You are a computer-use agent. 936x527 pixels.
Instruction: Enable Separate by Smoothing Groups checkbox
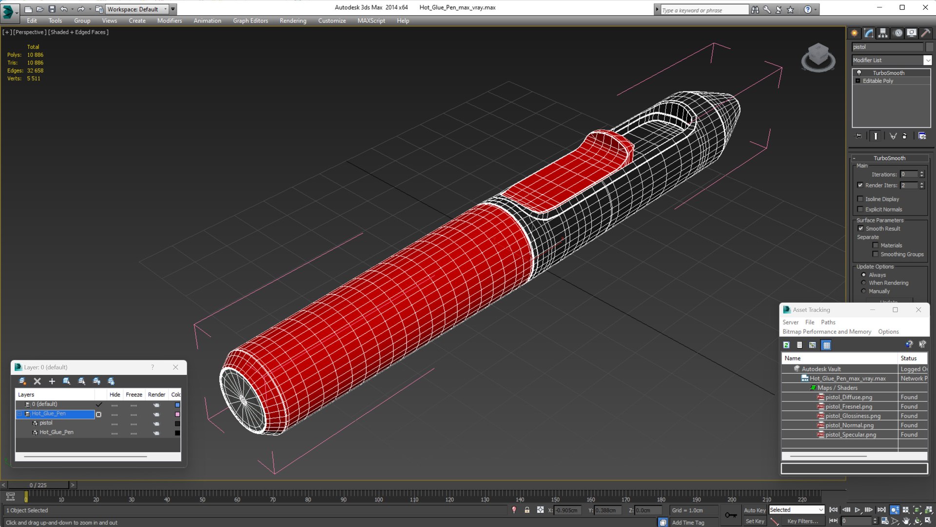tap(876, 254)
